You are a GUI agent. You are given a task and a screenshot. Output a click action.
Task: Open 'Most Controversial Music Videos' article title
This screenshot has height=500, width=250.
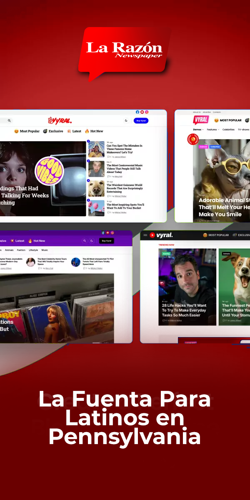[x=125, y=168]
